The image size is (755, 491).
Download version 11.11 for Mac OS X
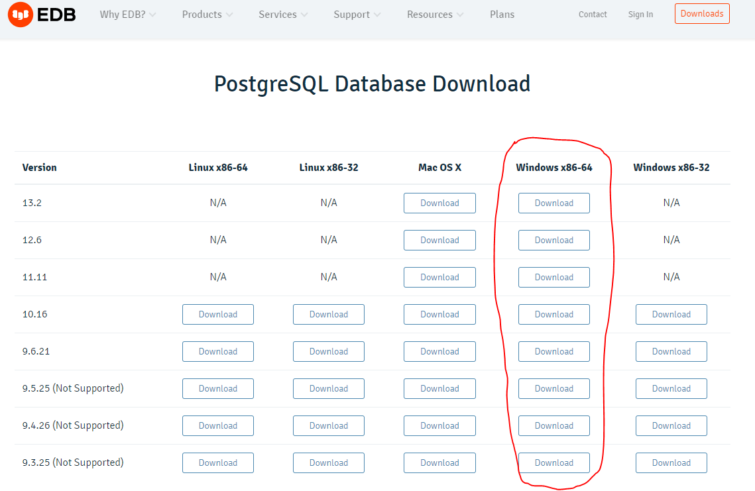pyautogui.click(x=439, y=277)
